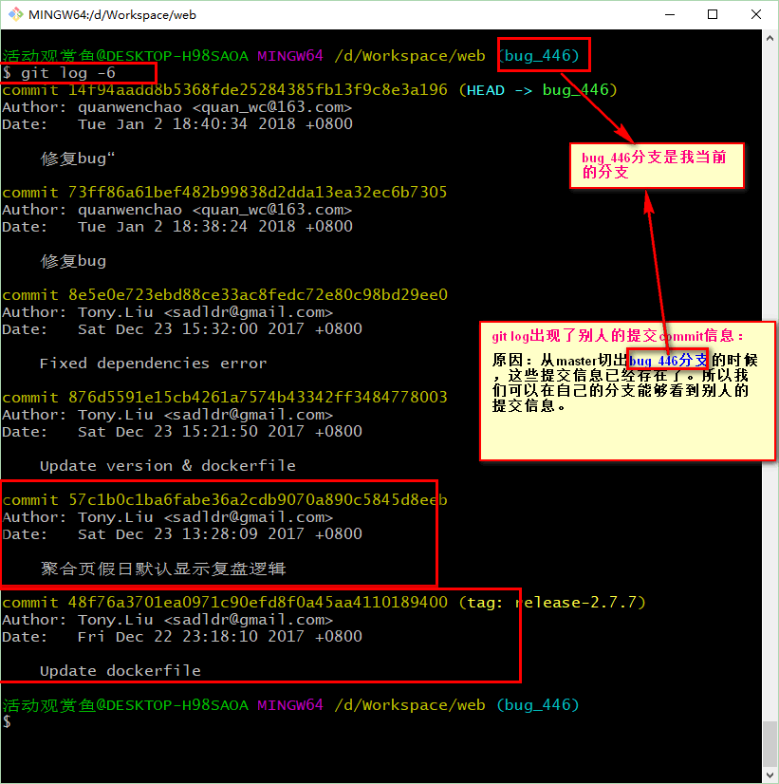Click commit hash 48f76a3701ea0971c90efd8f0a45aa4110189400
This screenshot has height=784, width=779.
pyautogui.click(x=258, y=603)
